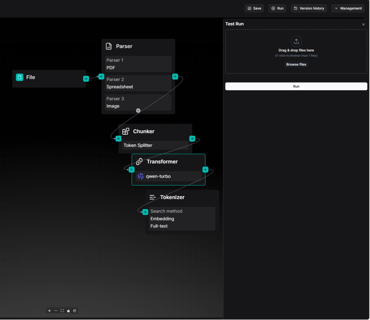Click the qwen-turbo model icon
This screenshot has width=370, height=320.
tap(141, 176)
